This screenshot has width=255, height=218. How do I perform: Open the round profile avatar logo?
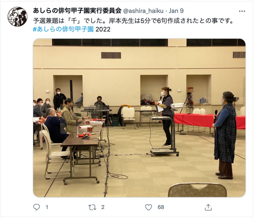(17, 17)
